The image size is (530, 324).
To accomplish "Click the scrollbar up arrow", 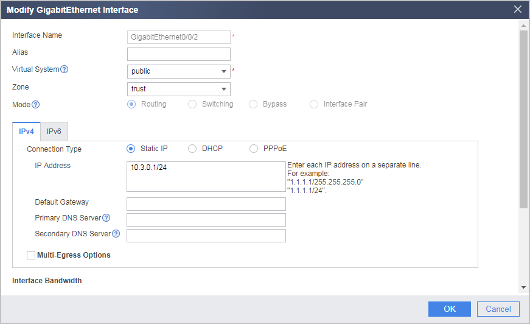I will click(523, 26).
